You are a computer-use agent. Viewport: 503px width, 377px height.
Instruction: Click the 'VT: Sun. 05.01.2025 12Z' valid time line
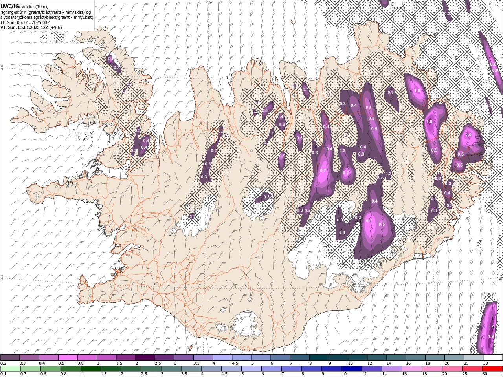pyautogui.click(x=24, y=27)
